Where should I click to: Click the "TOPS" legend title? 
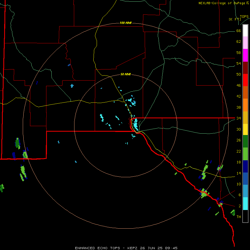point(244,17)
